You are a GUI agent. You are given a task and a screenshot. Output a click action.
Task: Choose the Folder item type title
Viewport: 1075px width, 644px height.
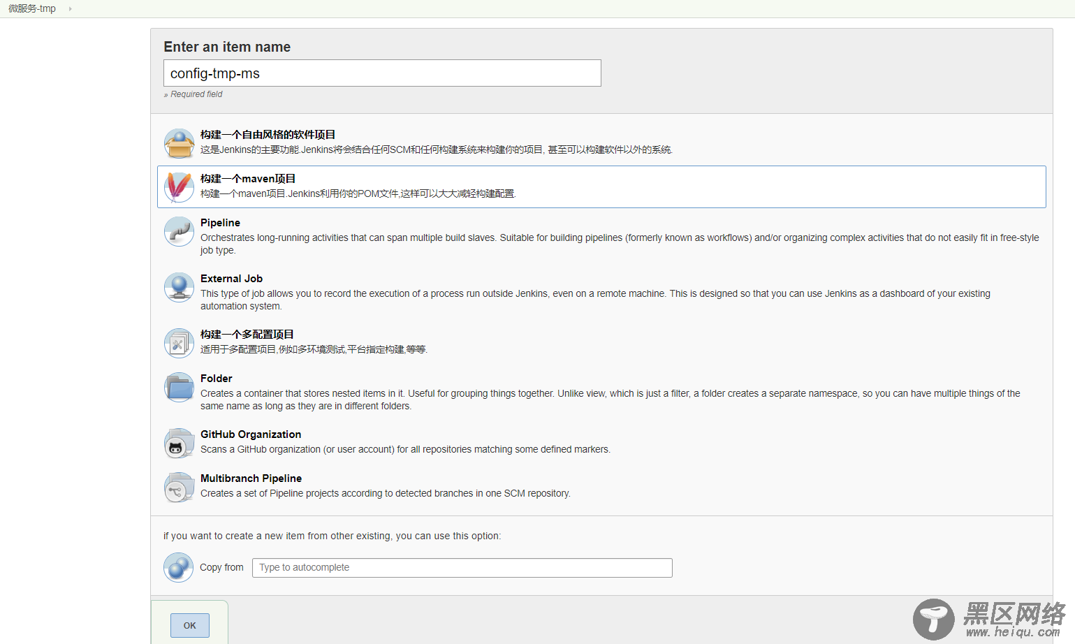click(216, 379)
